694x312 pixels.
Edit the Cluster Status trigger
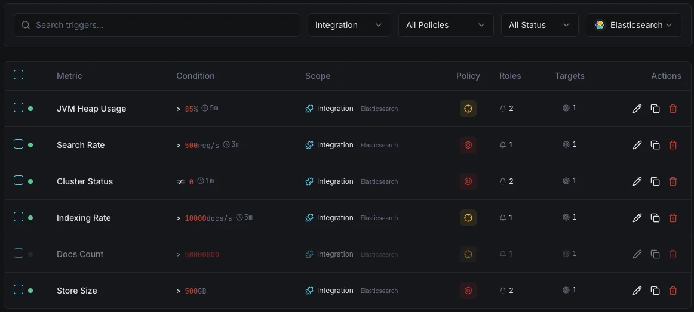pyautogui.click(x=637, y=181)
